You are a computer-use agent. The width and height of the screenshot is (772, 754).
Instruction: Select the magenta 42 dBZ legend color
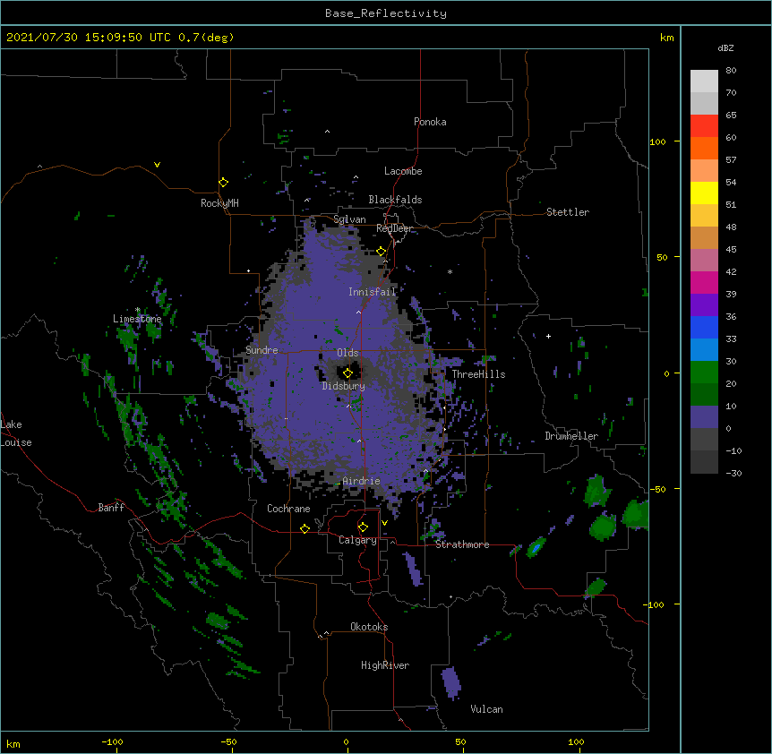coord(704,282)
